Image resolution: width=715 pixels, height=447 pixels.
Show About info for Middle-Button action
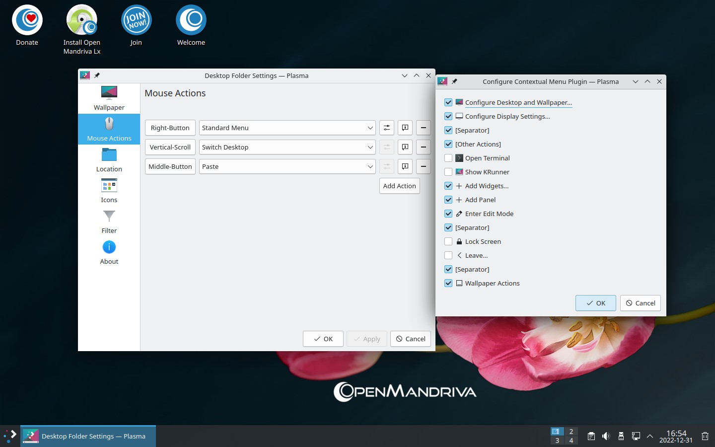(405, 166)
